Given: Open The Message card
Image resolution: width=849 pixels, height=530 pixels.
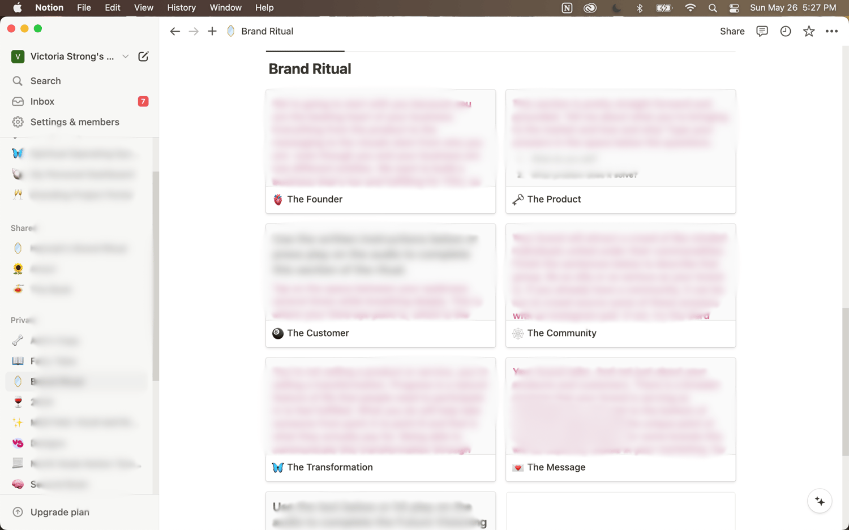Looking at the screenshot, I should pyautogui.click(x=620, y=420).
